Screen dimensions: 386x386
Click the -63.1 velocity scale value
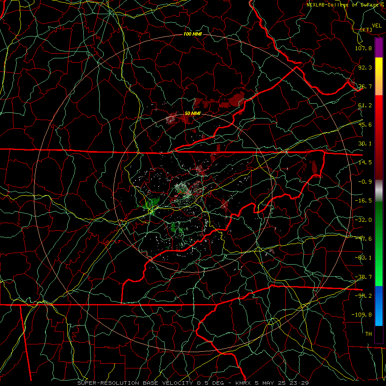363,258
